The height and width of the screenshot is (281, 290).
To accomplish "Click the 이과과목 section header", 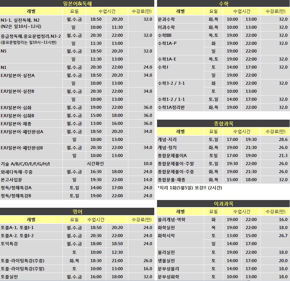I will tap(223, 204).
